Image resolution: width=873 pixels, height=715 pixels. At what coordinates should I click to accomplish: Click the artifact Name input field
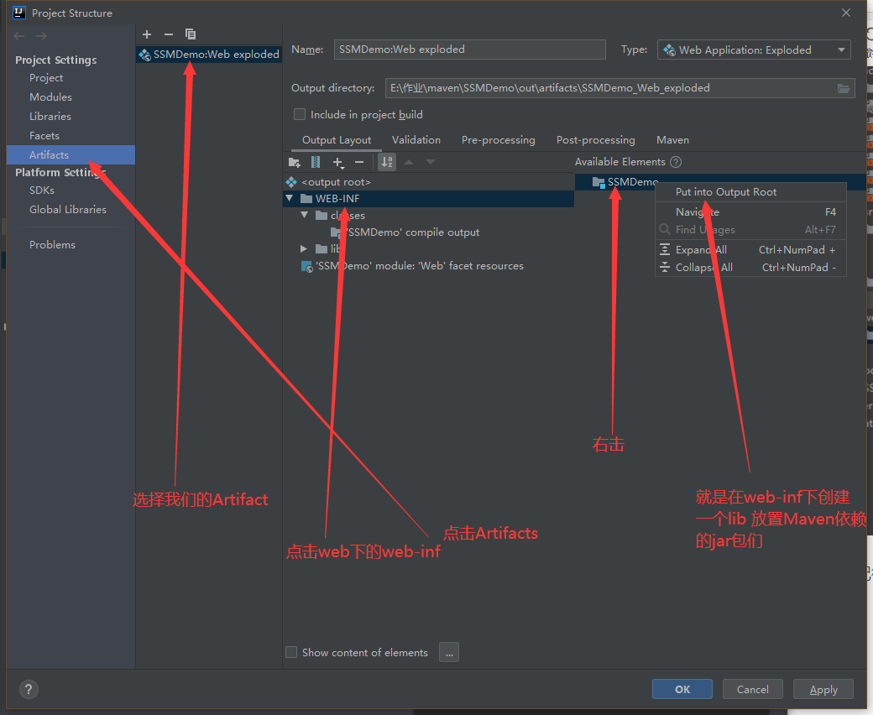click(469, 50)
